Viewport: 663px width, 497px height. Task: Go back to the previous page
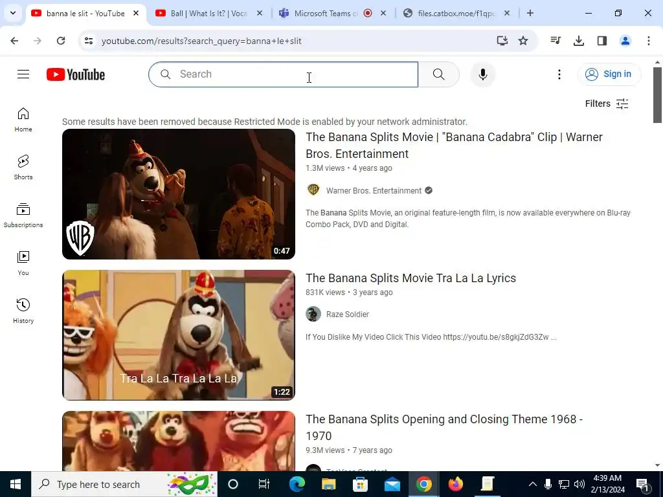14,41
